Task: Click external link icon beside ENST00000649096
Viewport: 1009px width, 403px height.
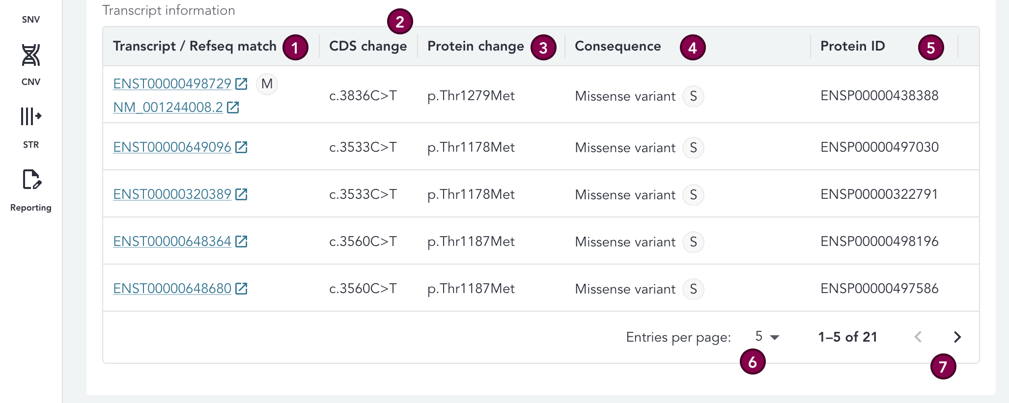Action: (241, 147)
